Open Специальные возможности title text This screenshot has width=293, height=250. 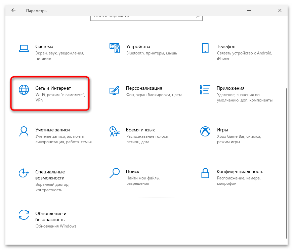pos(50,175)
